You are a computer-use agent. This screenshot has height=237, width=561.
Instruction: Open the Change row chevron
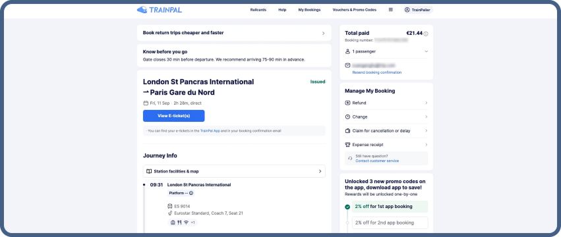(x=426, y=117)
